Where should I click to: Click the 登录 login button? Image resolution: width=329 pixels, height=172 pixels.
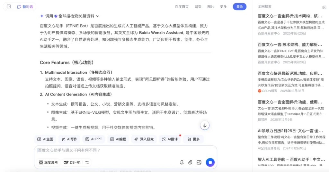(240, 7)
